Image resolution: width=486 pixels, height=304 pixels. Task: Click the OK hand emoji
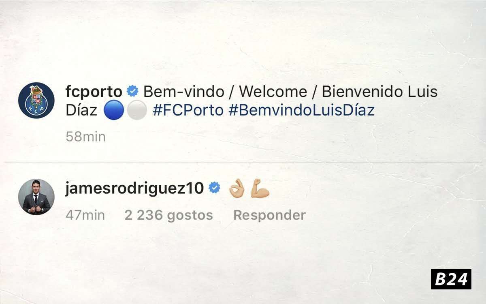click(x=237, y=189)
